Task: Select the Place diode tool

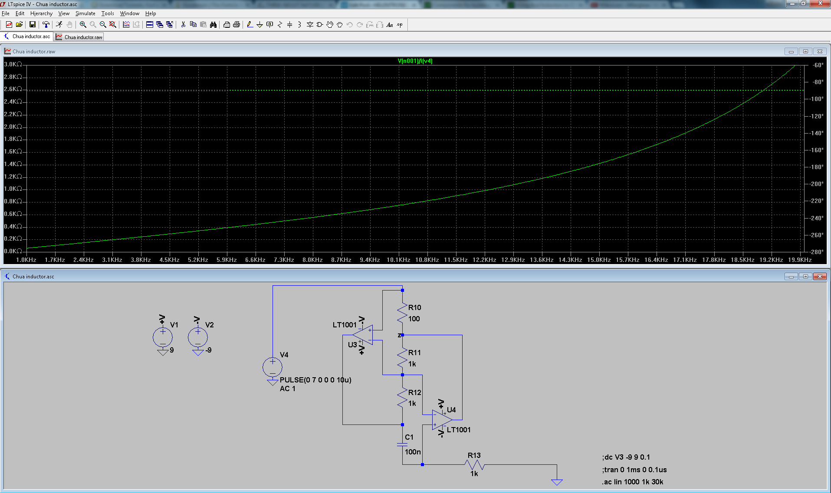Action: click(310, 25)
